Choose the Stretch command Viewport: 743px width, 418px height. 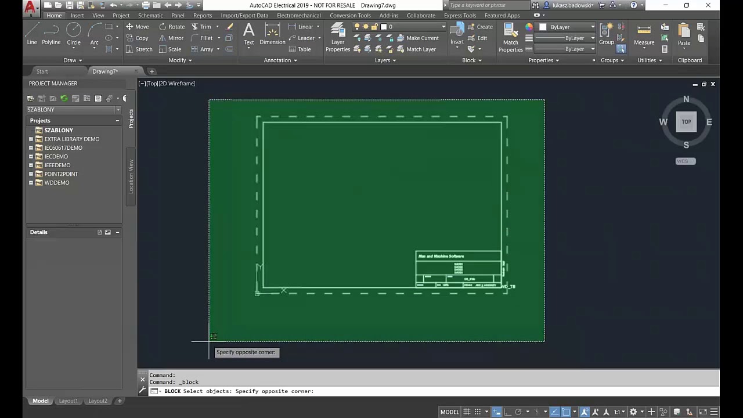139,49
